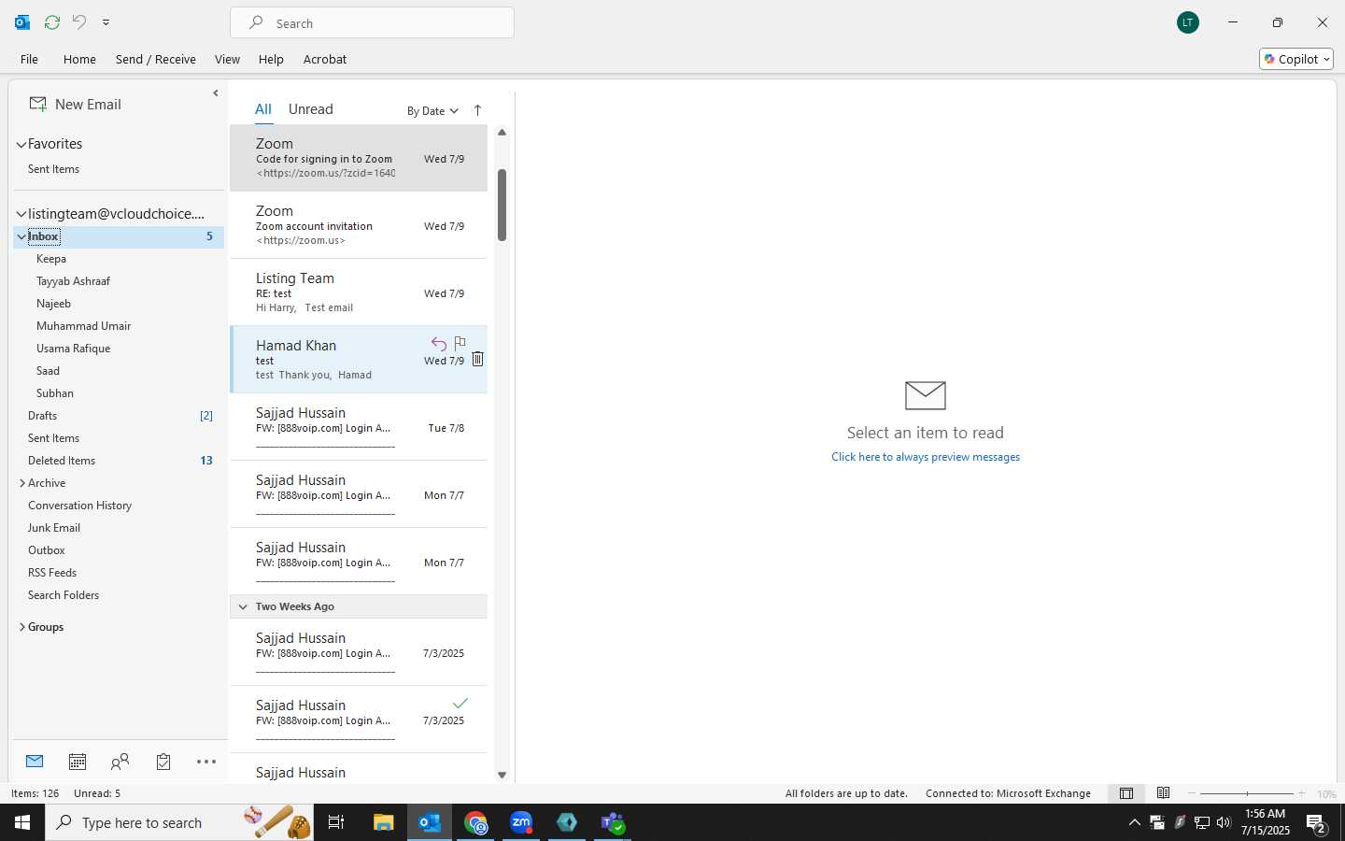Select the Tayyab Ashraaf folder
The image size is (1345, 841).
coord(73,281)
